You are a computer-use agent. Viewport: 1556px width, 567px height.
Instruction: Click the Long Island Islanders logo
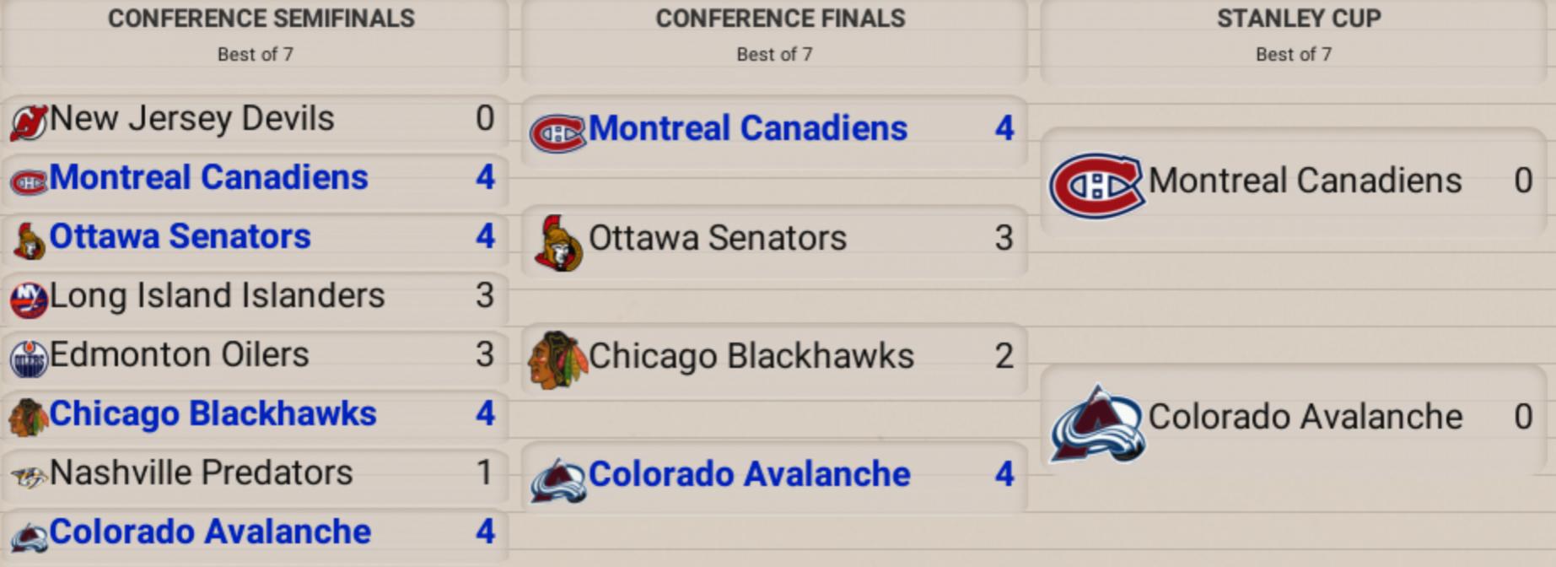coord(28,300)
